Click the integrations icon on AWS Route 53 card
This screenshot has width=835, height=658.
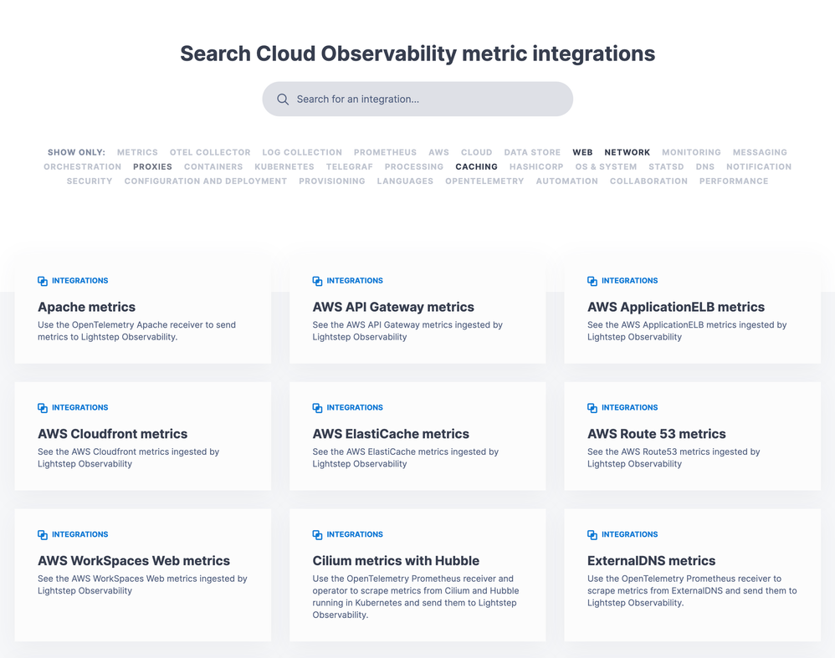pos(592,408)
